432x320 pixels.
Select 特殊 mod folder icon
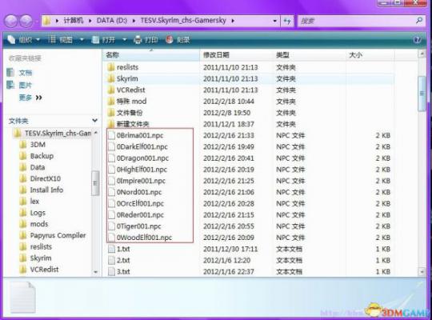click(111, 102)
